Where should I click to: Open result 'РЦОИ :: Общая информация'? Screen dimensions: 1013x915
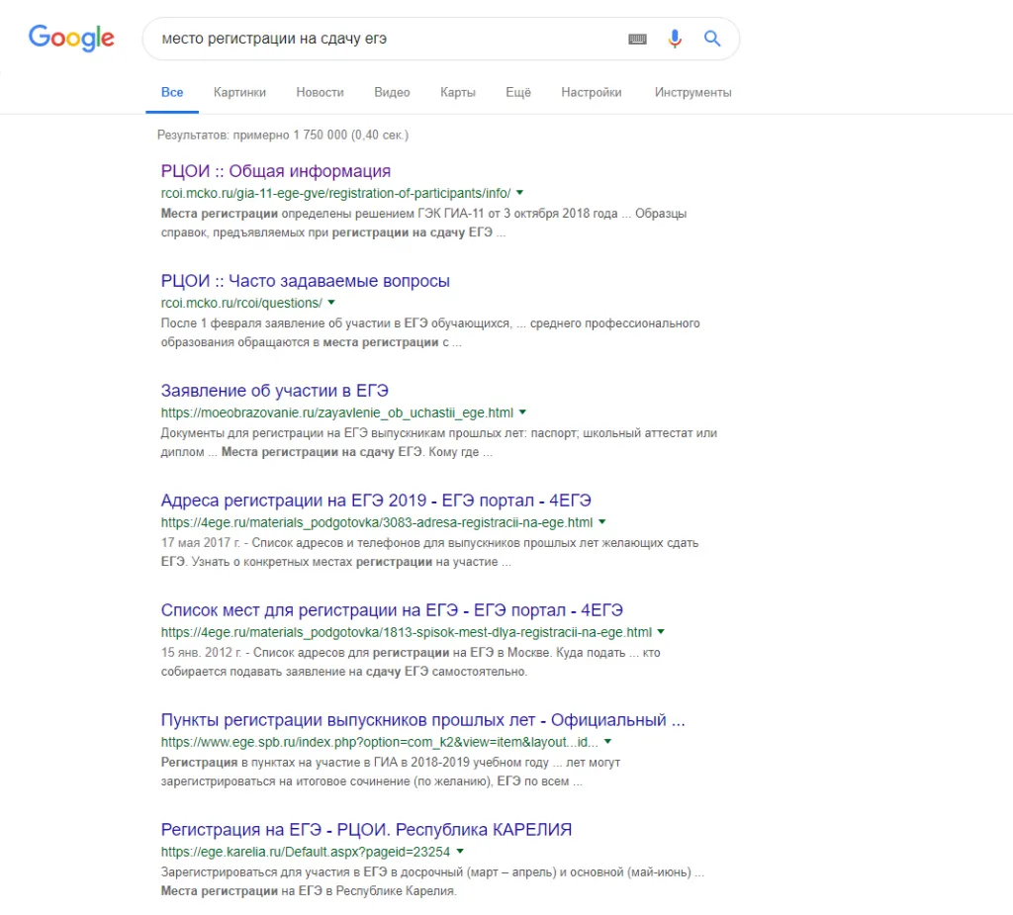pyautogui.click(x=276, y=171)
